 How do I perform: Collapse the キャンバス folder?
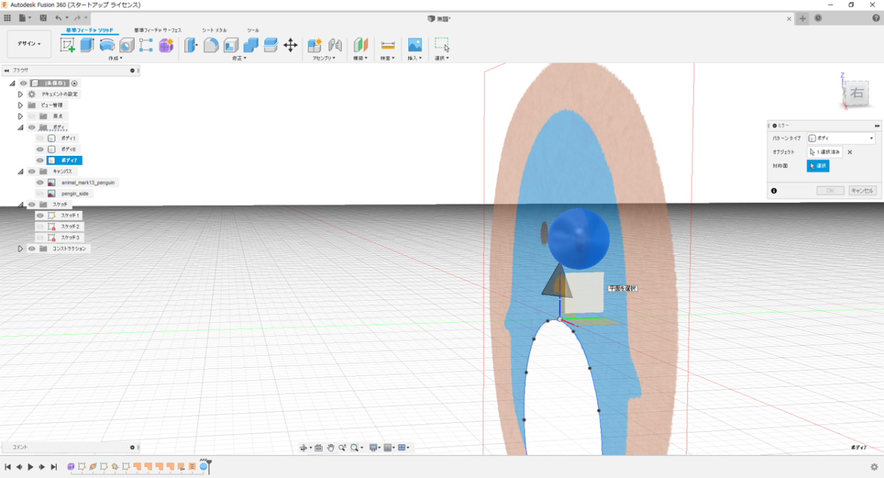[x=21, y=171]
